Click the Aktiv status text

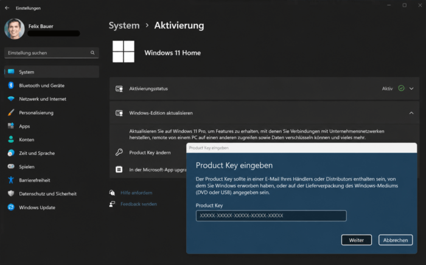pos(388,89)
